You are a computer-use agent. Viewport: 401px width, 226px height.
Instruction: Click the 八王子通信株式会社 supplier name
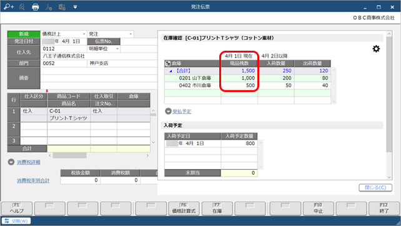tap(64, 56)
